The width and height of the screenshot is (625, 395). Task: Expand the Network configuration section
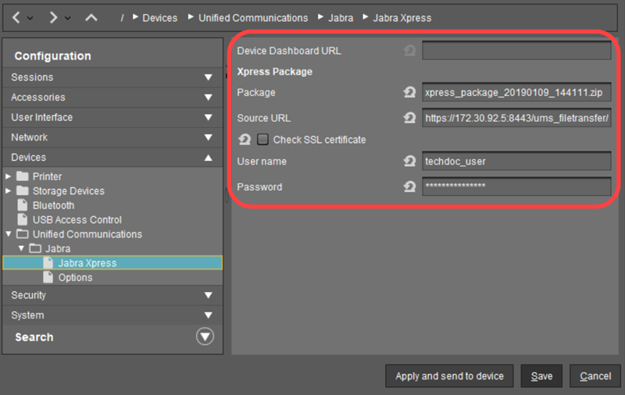tap(208, 137)
